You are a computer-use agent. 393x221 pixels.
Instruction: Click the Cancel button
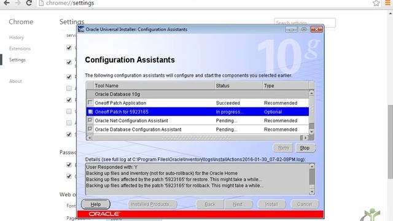(305, 204)
